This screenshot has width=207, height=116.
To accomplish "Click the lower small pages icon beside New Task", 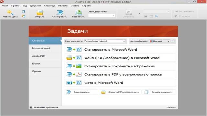I will (x=24, y=16).
